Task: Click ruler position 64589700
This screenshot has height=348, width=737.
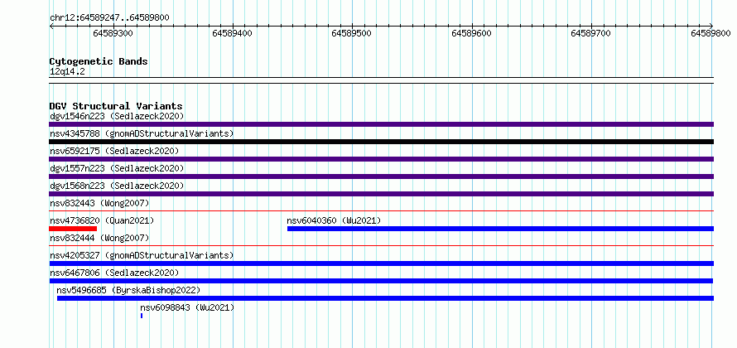Action: point(590,33)
